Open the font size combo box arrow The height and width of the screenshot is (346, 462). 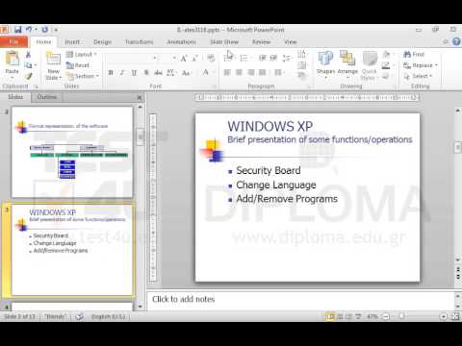tap(174, 59)
